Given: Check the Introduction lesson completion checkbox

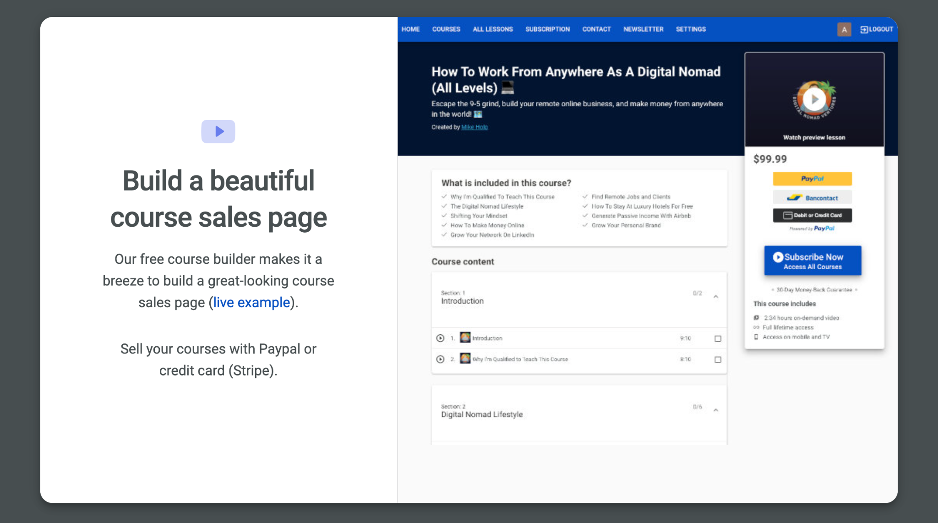Looking at the screenshot, I should 718,338.
